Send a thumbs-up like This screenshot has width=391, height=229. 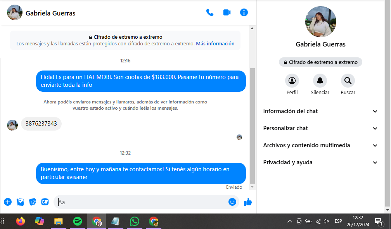(x=248, y=202)
